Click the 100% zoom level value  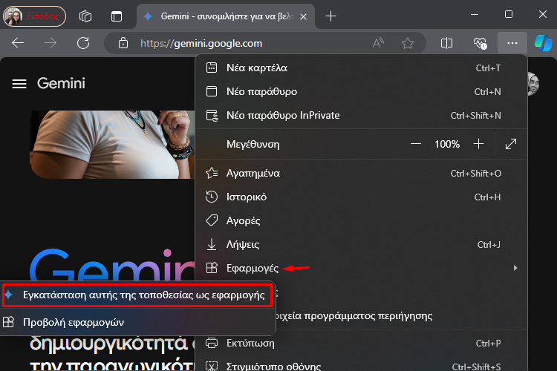tap(447, 144)
